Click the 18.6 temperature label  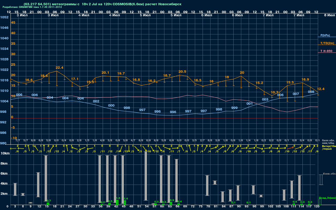point(44,76)
